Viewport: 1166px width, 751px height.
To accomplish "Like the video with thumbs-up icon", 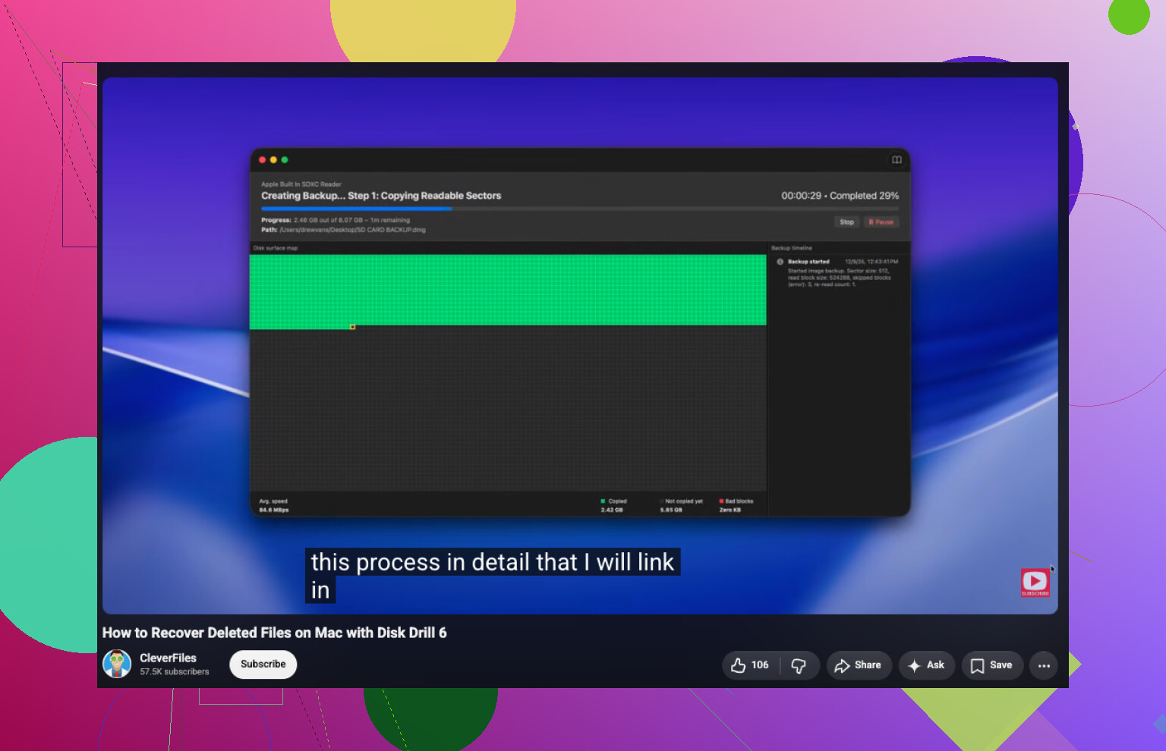I will click(750, 665).
